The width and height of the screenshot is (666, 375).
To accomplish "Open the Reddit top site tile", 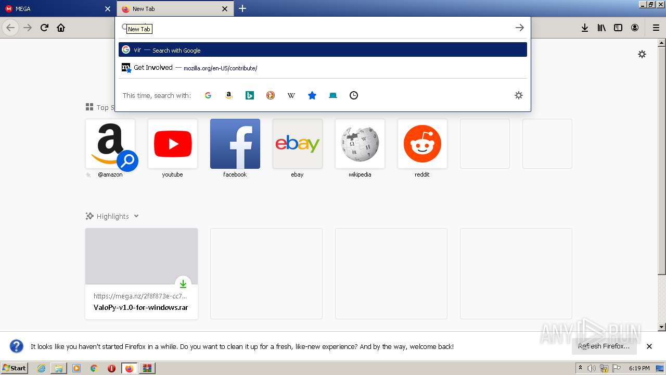I will coord(422,144).
